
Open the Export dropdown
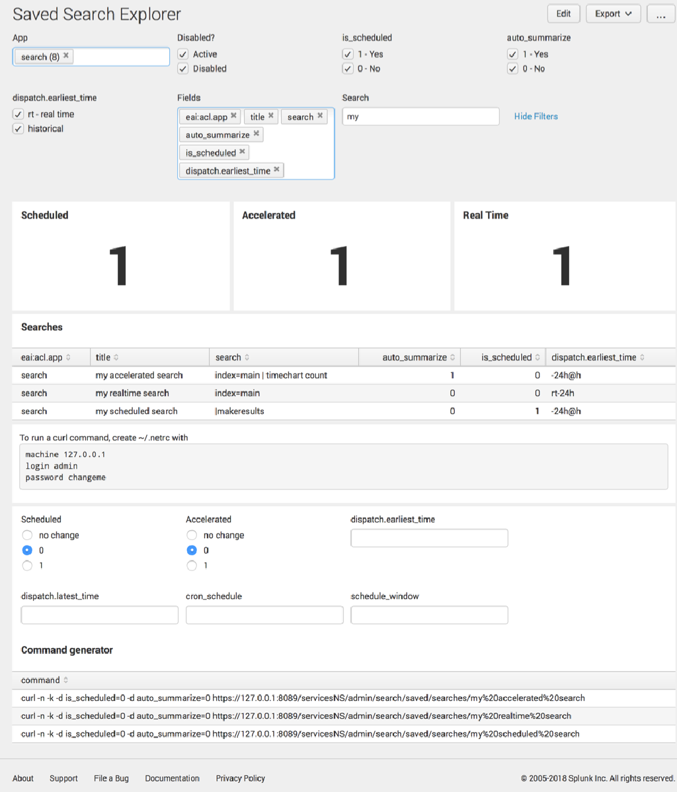pyautogui.click(x=613, y=13)
